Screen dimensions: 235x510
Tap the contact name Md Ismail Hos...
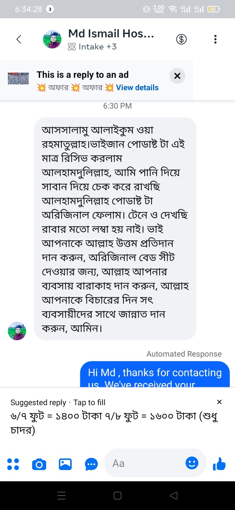111,33
